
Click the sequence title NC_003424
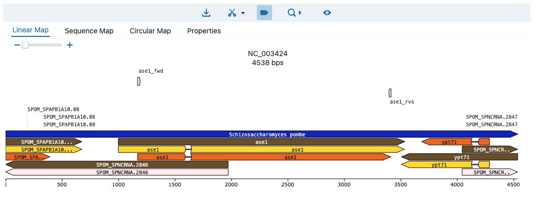click(267, 54)
